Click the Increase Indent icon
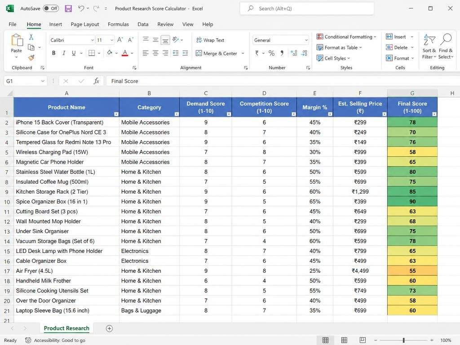This screenshot has width=460, height=345. (185, 53)
